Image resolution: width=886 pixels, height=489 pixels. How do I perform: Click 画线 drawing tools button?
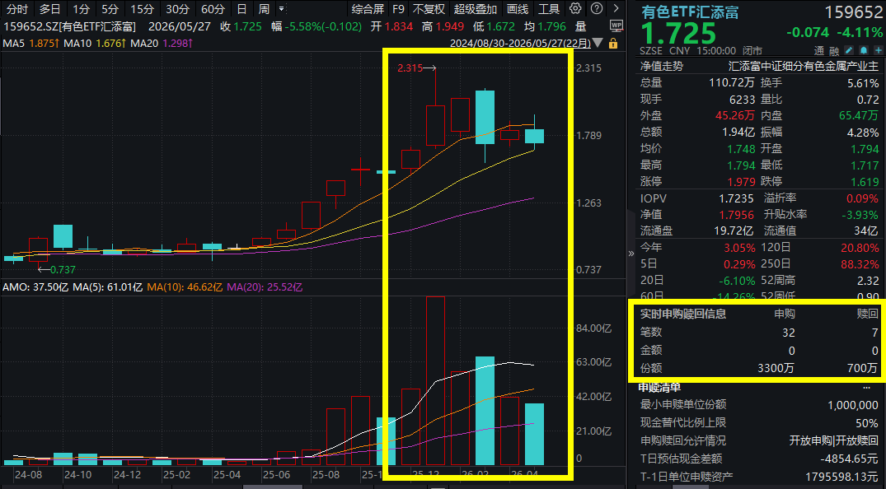518,9
